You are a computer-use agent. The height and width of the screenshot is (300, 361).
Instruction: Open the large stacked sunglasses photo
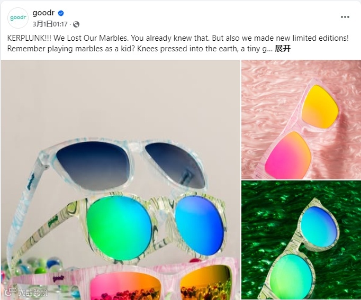coord(121,180)
